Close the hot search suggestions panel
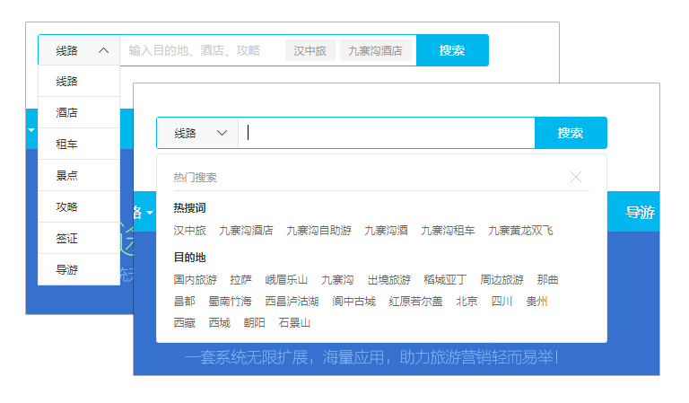 click(x=576, y=177)
